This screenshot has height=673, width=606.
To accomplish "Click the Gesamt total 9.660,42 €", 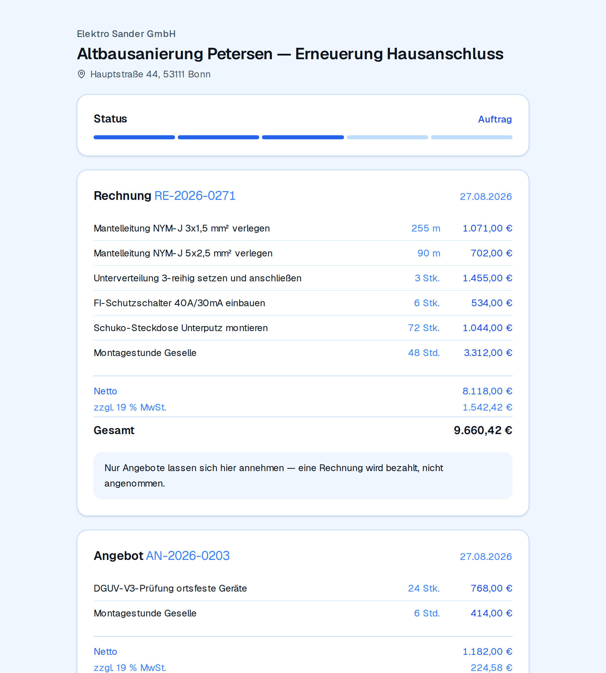I will click(483, 430).
